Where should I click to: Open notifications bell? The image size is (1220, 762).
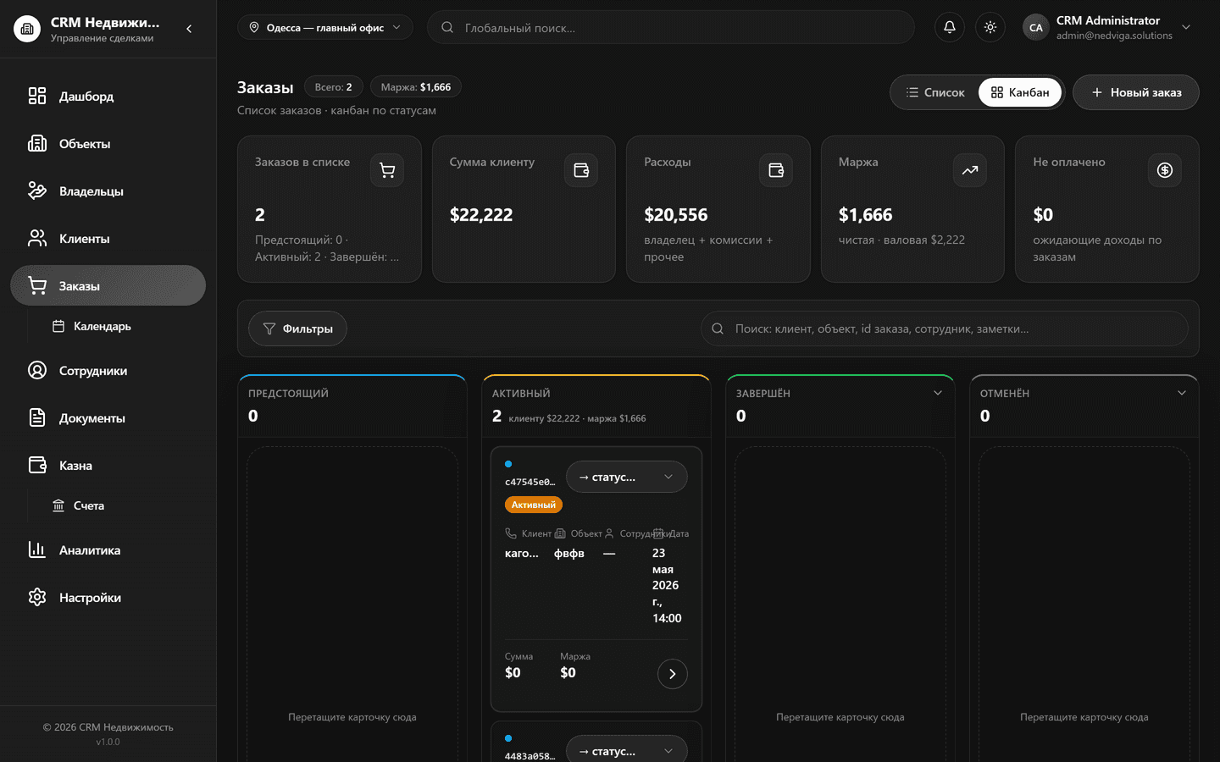[950, 27]
